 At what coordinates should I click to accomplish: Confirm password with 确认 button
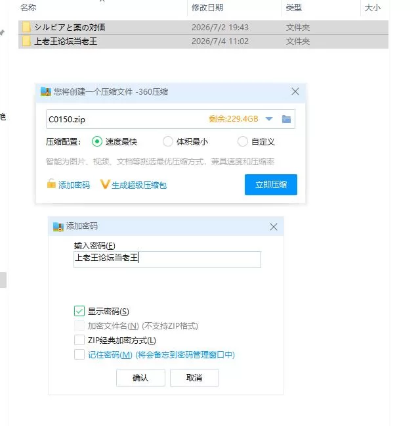(140, 377)
